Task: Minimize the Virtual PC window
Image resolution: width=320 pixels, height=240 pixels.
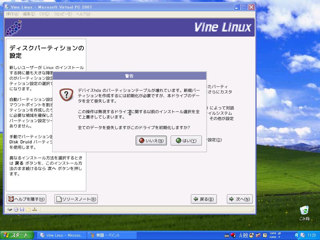Action: tap(237, 7)
